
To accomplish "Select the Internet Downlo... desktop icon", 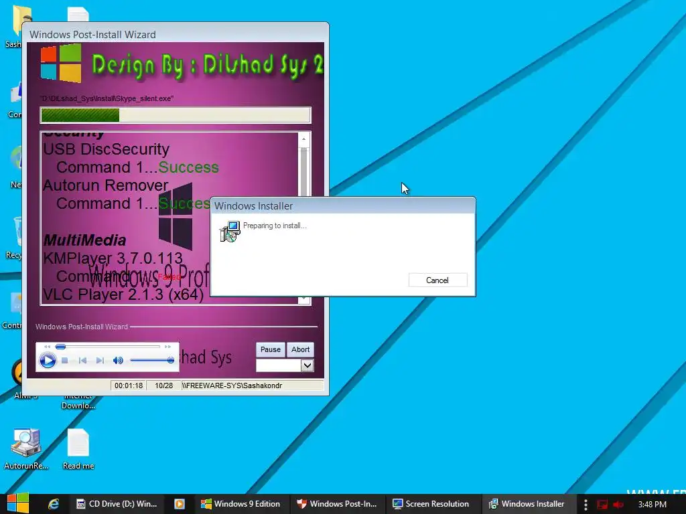I will coord(78,402).
